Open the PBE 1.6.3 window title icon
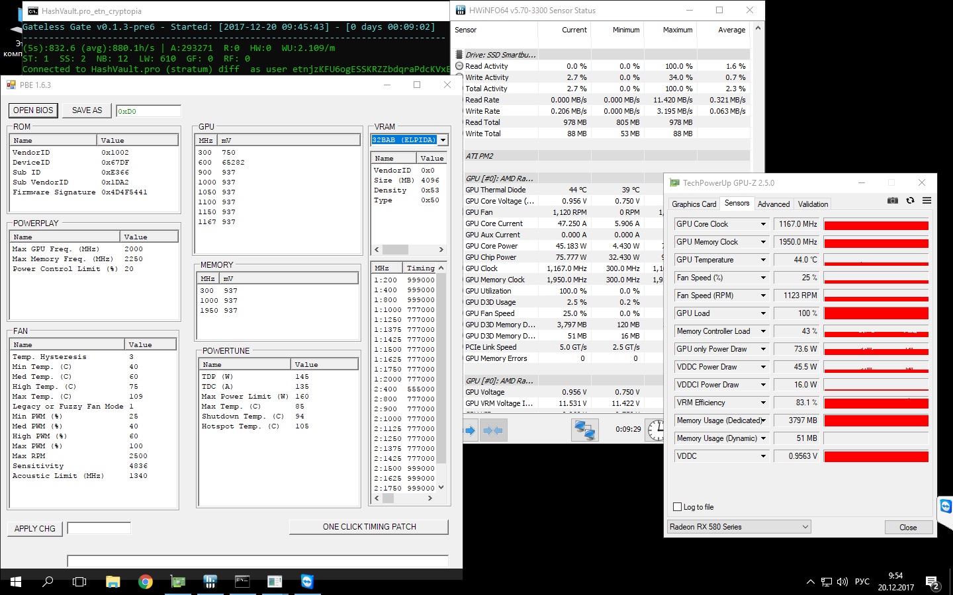This screenshot has width=953, height=595. pos(11,85)
